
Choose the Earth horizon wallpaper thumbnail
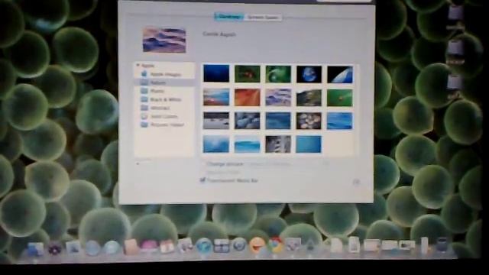pos(340,75)
